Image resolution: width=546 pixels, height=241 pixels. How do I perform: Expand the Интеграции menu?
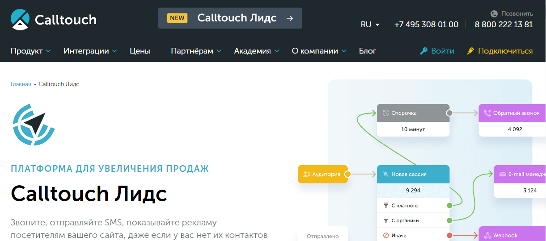click(x=90, y=51)
